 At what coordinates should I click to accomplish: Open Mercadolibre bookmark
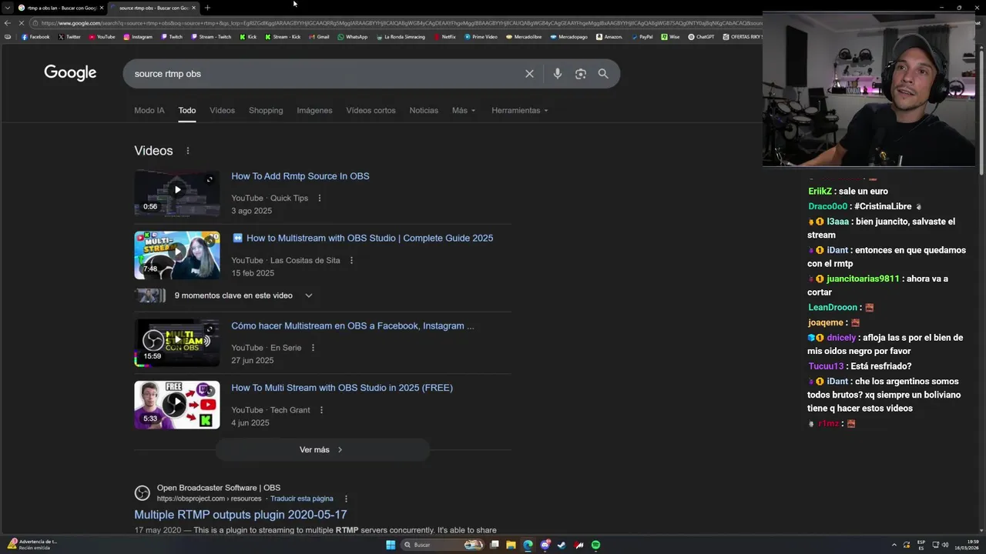523,37
